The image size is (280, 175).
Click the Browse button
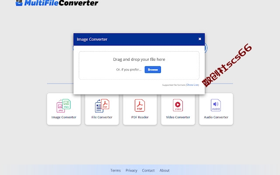point(153,70)
